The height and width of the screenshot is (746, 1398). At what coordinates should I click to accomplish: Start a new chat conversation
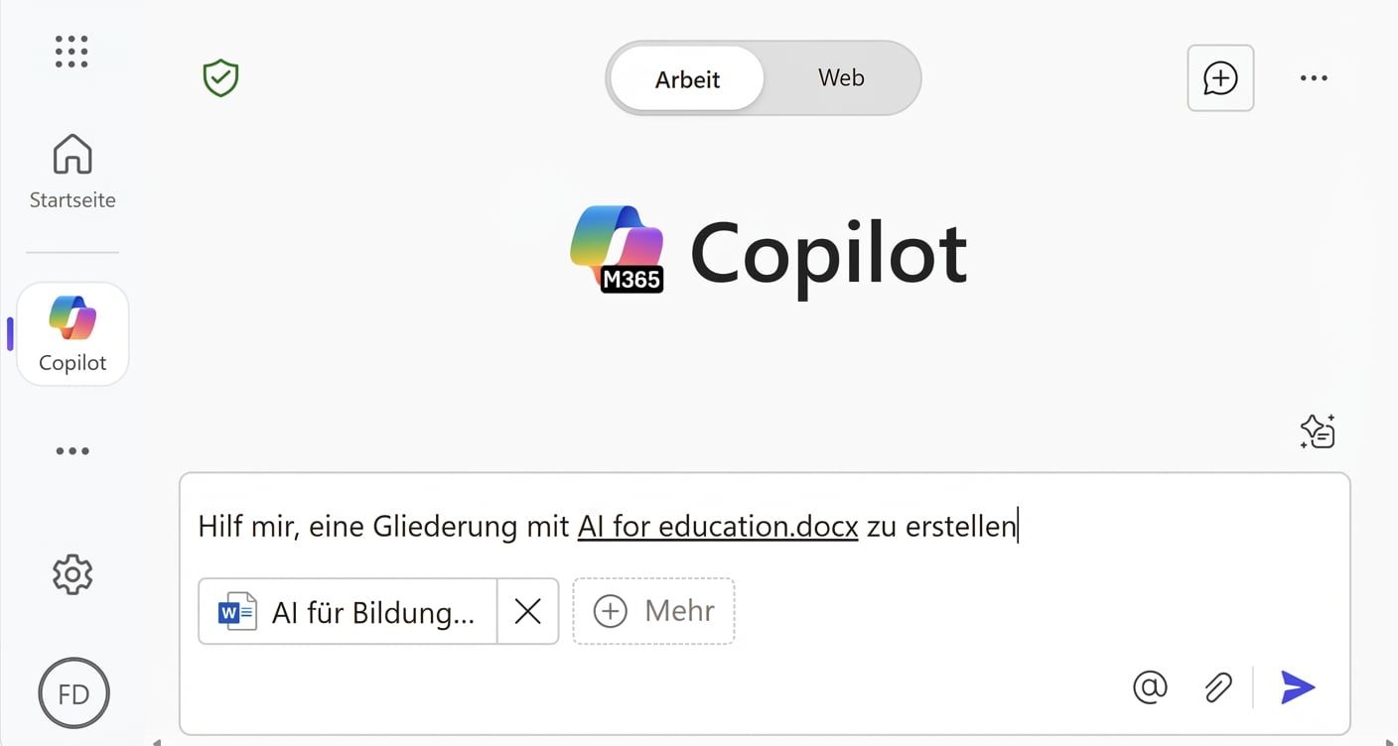point(1220,77)
